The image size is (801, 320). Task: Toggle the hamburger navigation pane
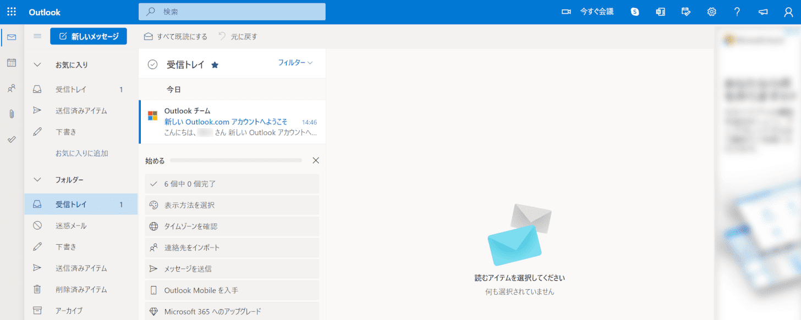(x=37, y=36)
